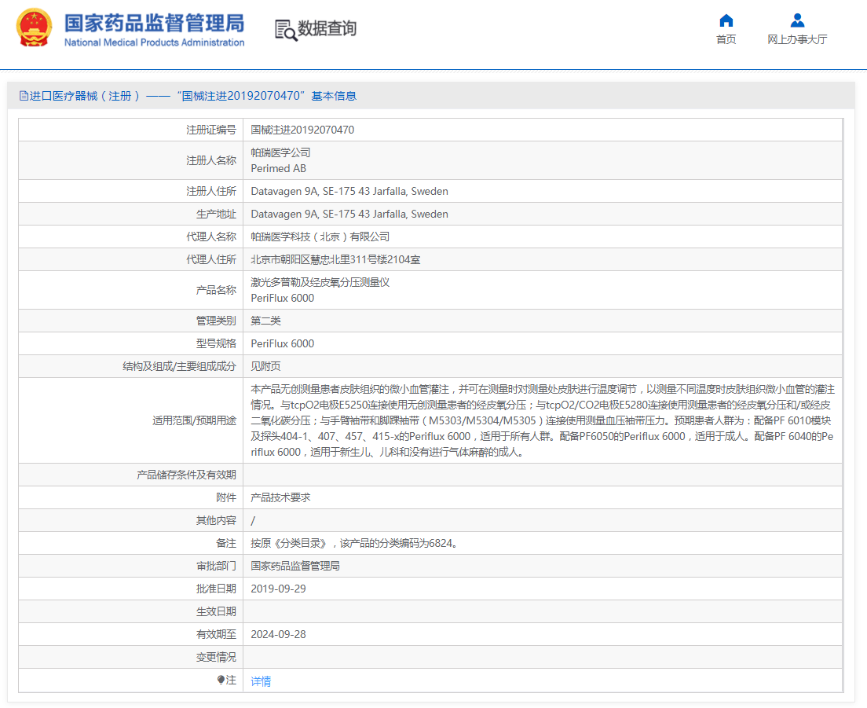Click the national emblem logo

tap(35, 28)
